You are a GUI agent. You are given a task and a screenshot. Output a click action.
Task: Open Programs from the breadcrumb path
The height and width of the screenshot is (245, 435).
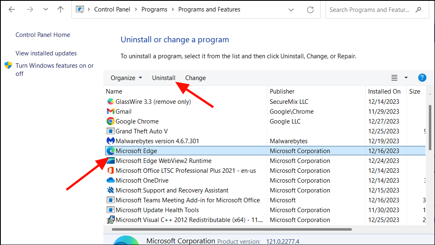click(154, 9)
